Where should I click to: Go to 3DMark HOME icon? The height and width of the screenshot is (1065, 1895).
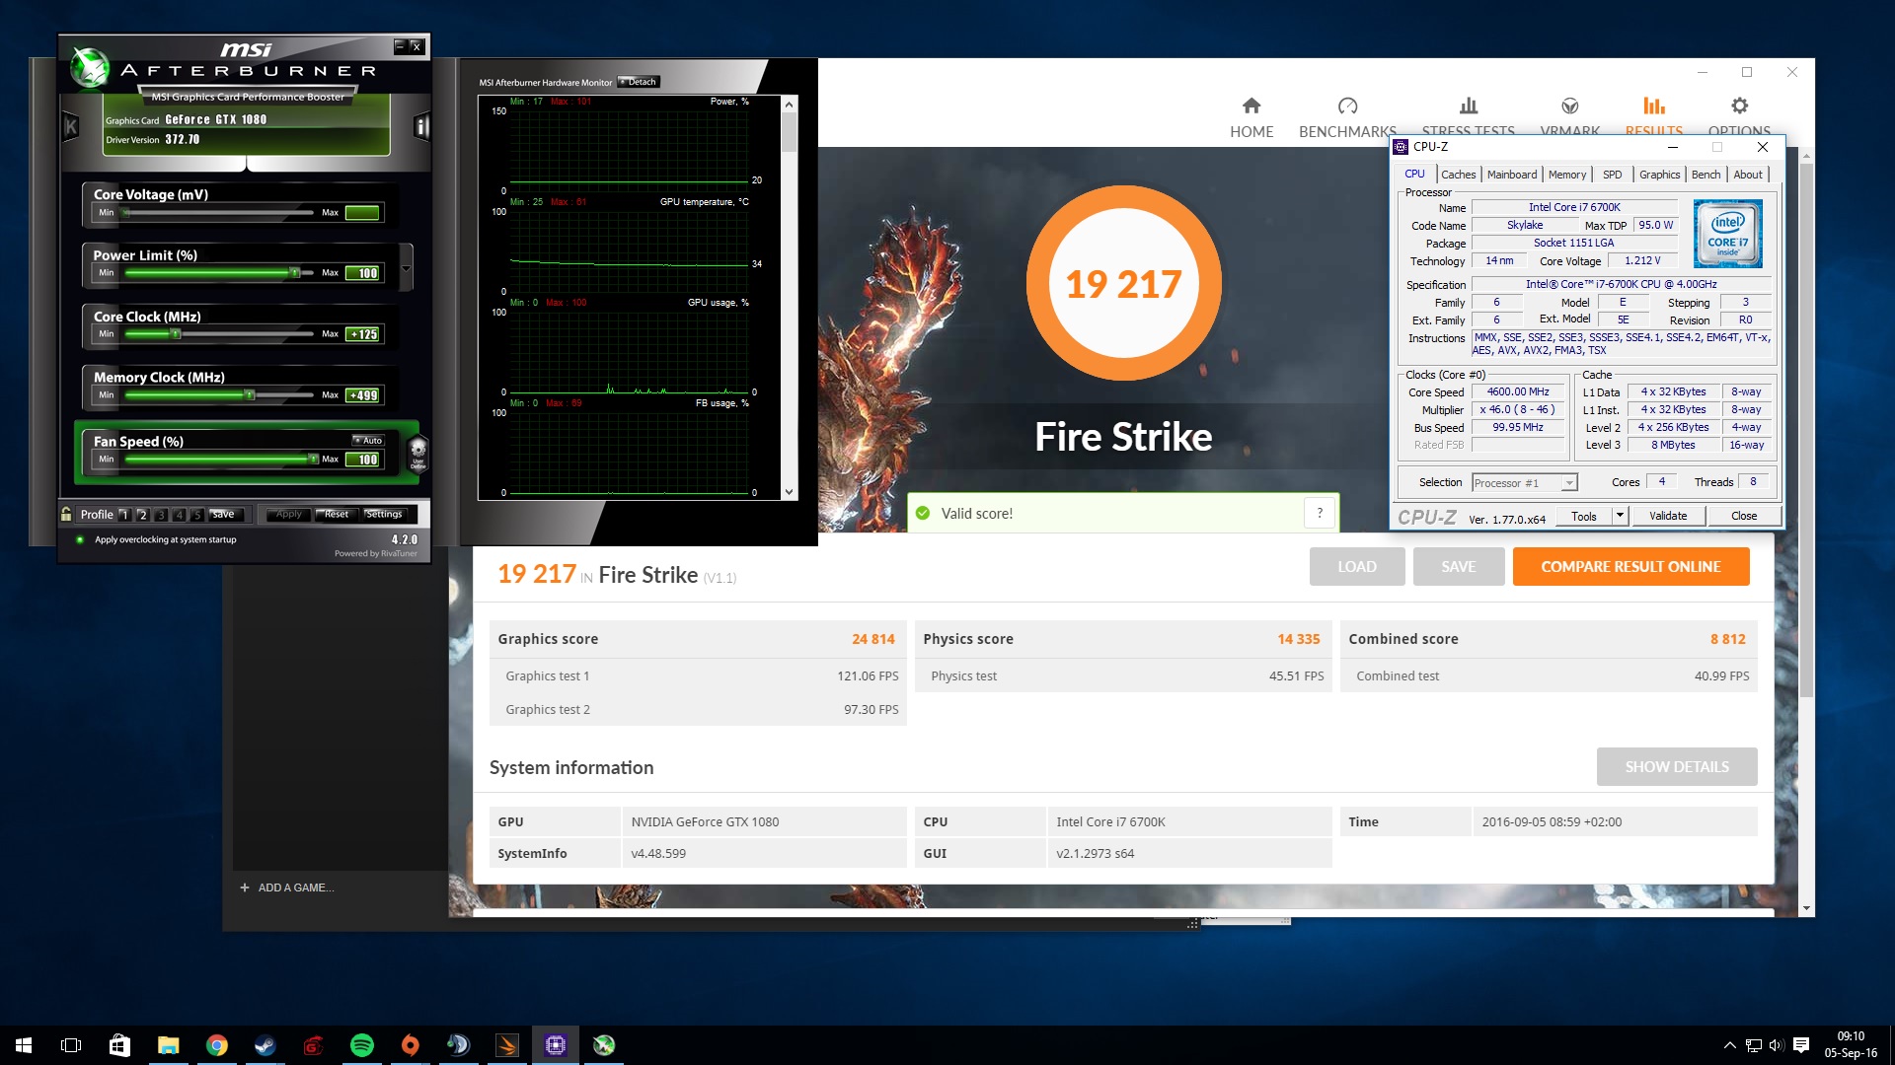click(1251, 106)
